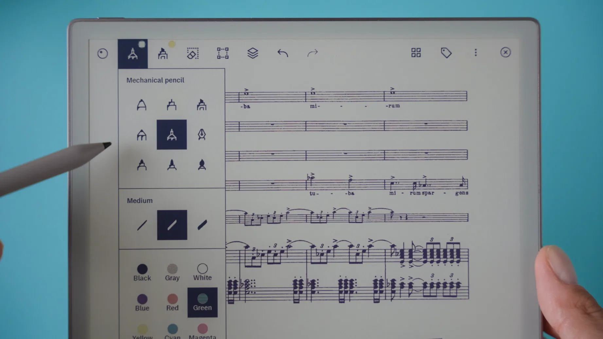Viewport: 603px width, 339px height.
Task: Select the active Mechanical pencil tool in toolbar
Action: pyautogui.click(x=133, y=54)
